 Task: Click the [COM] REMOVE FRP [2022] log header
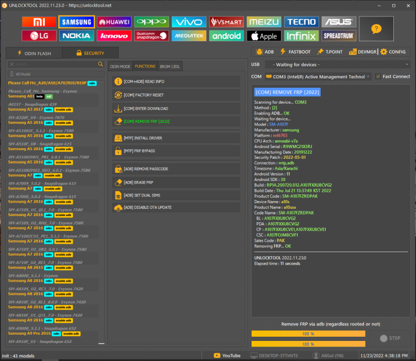click(287, 92)
